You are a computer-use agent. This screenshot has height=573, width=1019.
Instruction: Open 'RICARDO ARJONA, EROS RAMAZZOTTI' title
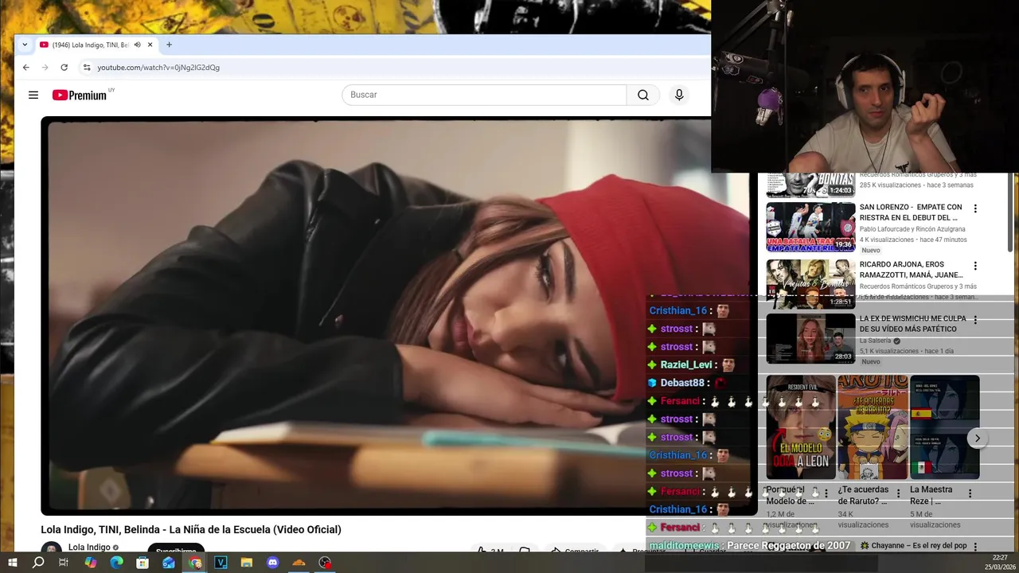(x=910, y=270)
